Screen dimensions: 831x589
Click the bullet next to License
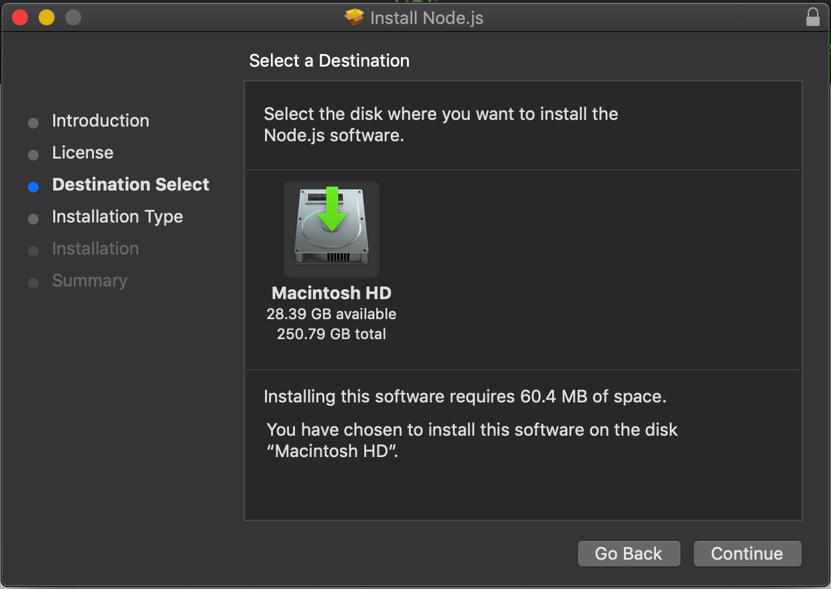click(x=33, y=155)
